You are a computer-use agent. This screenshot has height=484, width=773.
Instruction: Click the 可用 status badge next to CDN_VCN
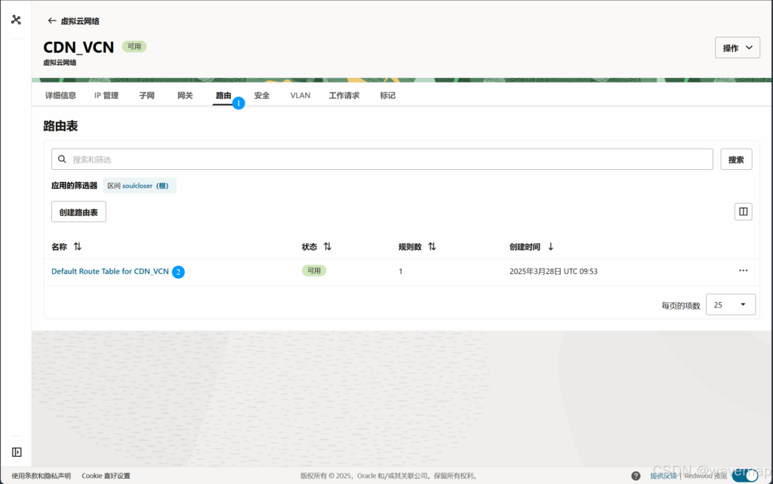(x=134, y=46)
